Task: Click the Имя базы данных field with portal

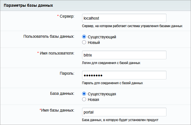Action: (124, 112)
